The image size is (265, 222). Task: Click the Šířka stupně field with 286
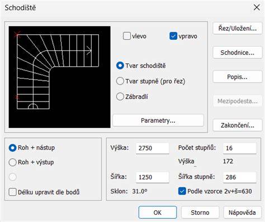point(240,177)
